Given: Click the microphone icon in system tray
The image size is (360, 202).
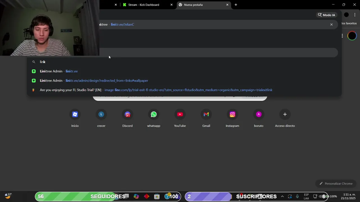Looking at the screenshot, I should tap(297, 196).
